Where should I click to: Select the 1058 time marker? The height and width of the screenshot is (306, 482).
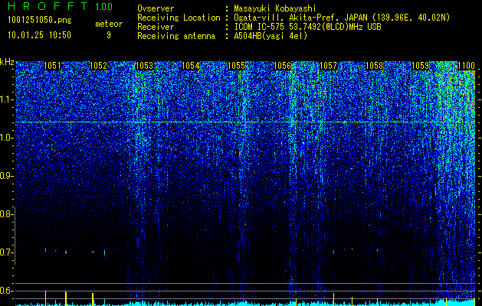coord(374,66)
